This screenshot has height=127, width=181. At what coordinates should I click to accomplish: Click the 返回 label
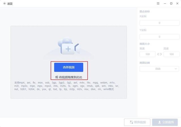tap(10, 4)
